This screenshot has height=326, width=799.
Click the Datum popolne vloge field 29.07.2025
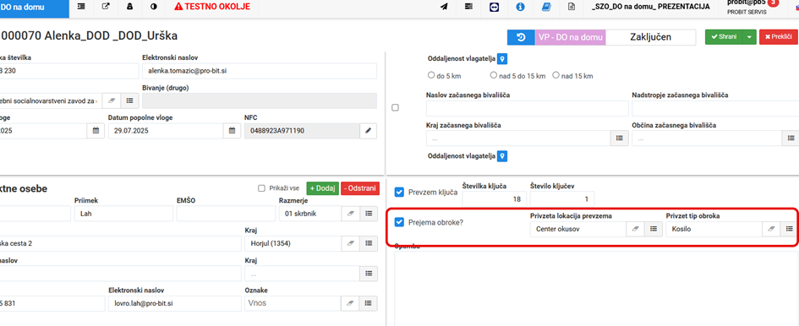(166, 131)
